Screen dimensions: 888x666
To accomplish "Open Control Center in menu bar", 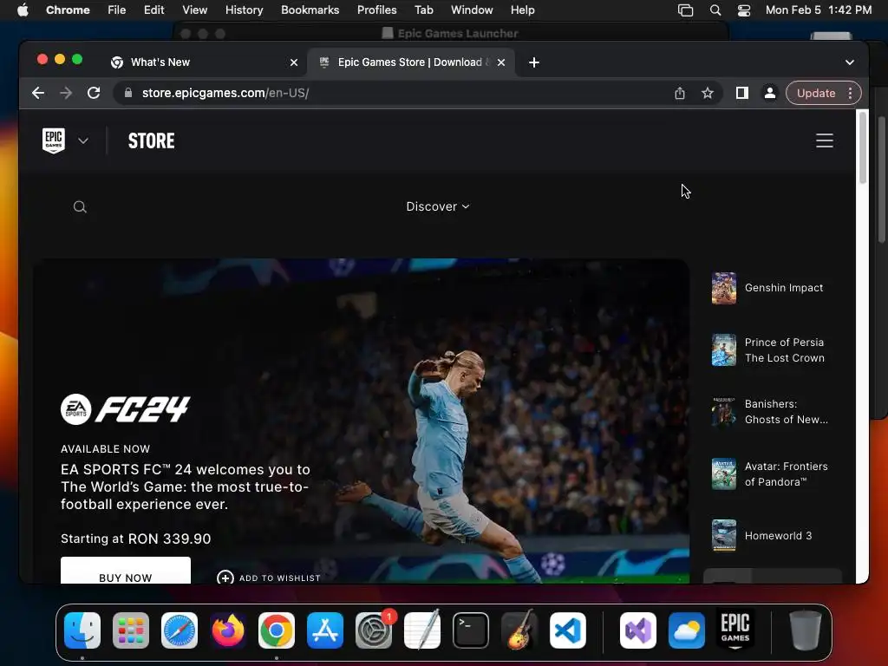I will (x=743, y=10).
